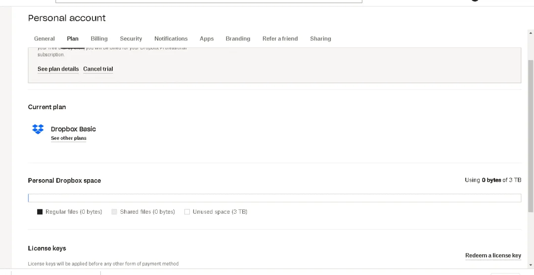Click the License keys heading

[x=47, y=248]
